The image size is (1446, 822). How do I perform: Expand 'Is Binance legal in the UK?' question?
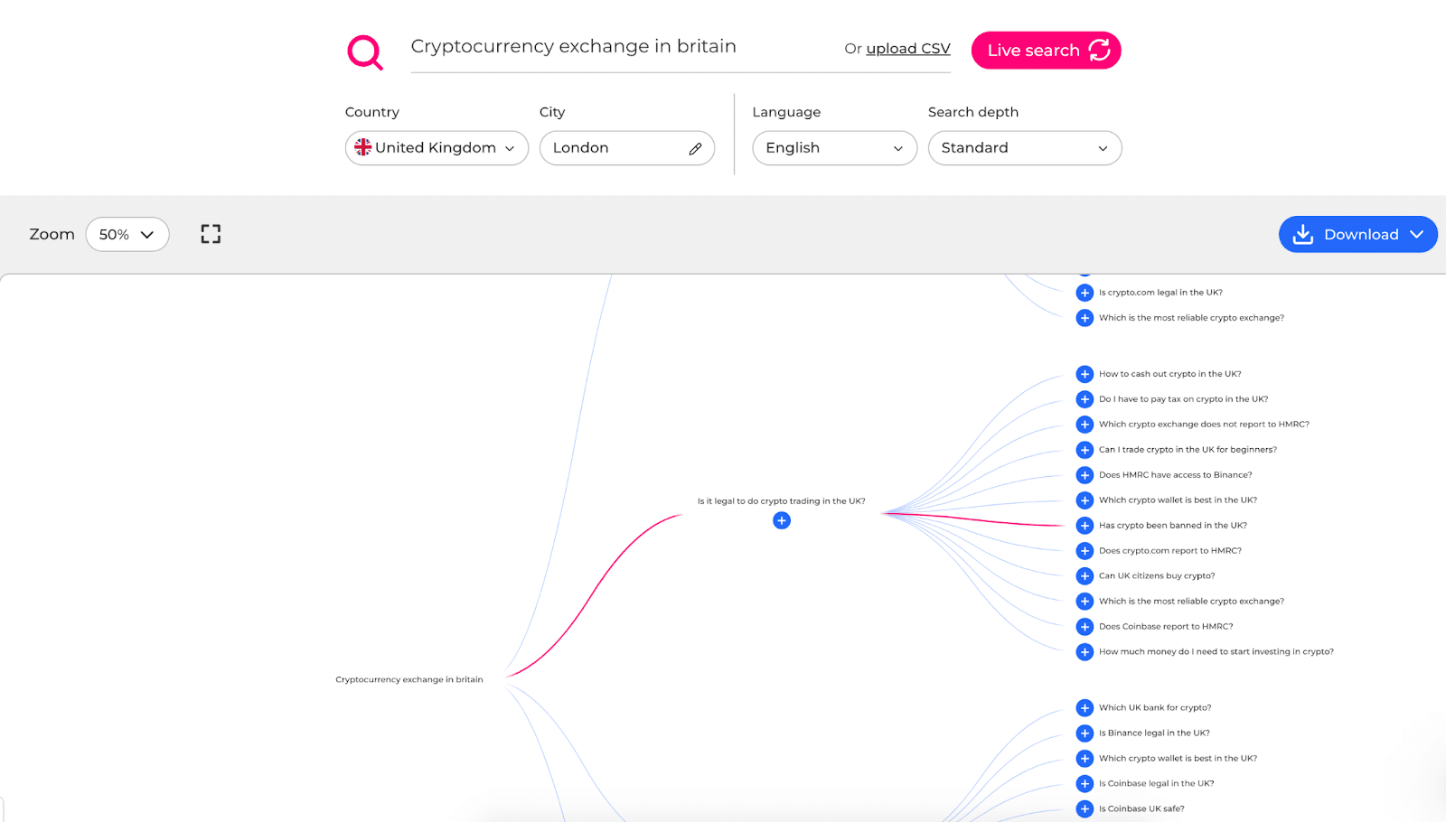coord(1084,733)
